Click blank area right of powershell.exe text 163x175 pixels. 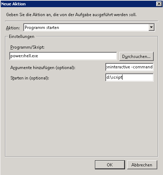click(76, 56)
